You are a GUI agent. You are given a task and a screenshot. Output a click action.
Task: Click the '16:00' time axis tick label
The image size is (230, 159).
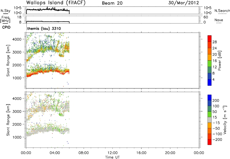click(141, 153)
